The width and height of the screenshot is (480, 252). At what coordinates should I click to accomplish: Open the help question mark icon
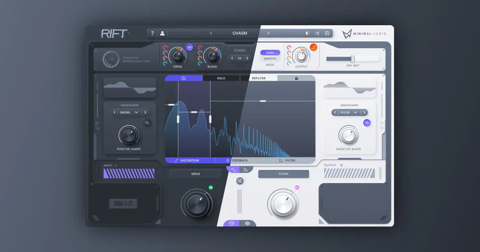tap(153, 33)
